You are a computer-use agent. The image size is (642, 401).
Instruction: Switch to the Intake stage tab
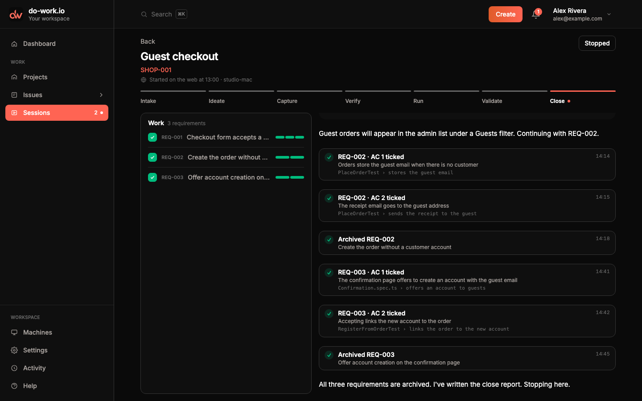tap(173, 98)
